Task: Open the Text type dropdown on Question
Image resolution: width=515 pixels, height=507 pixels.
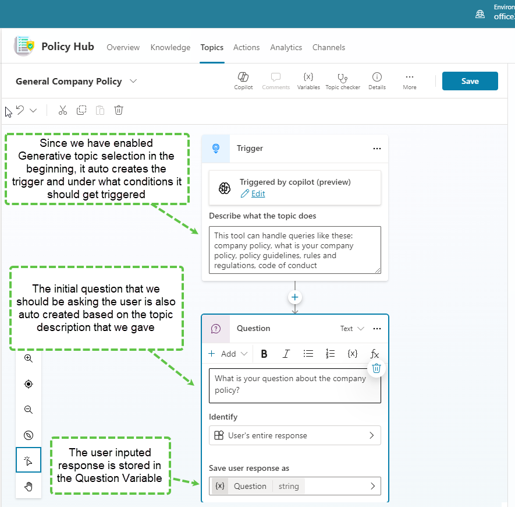Action: pos(352,329)
